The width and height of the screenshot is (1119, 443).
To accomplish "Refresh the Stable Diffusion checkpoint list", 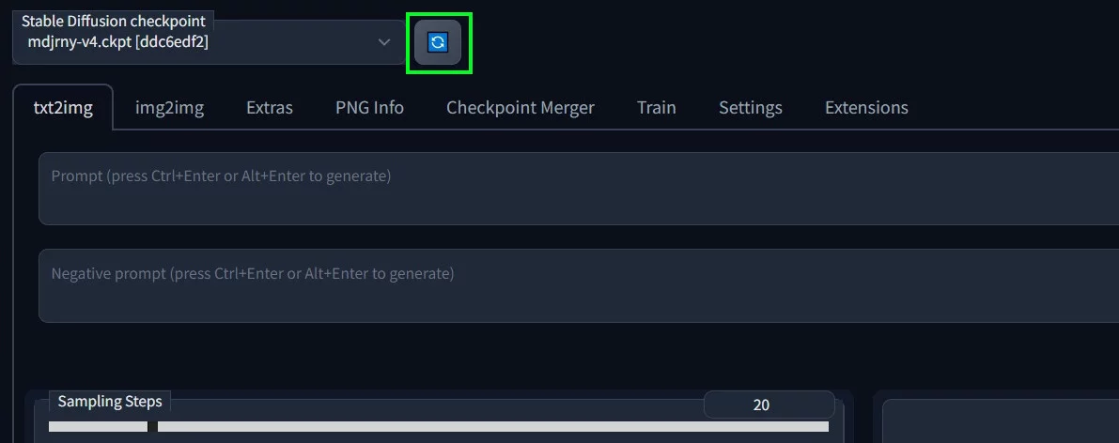I will (x=438, y=43).
